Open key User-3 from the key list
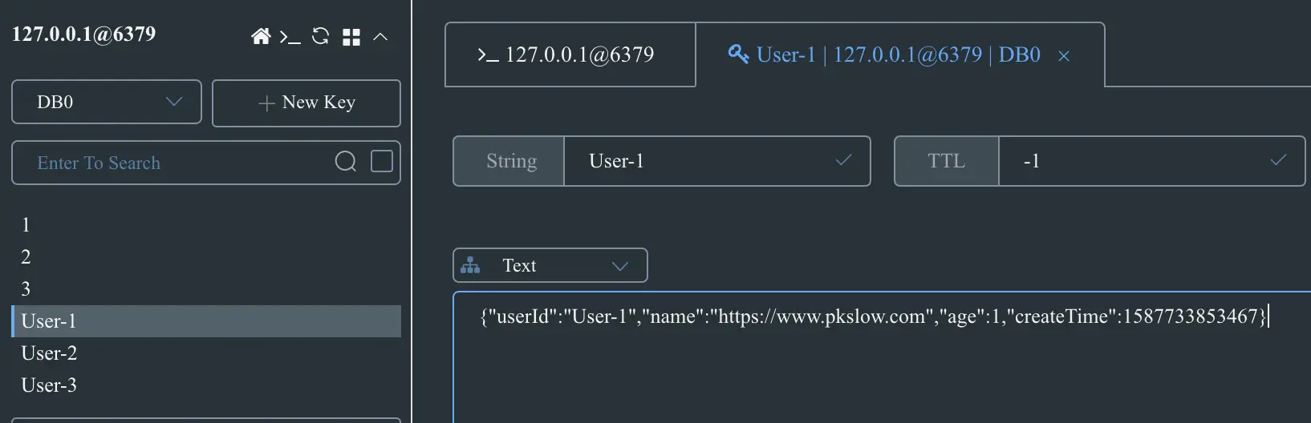The width and height of the screenshot is (1311, 423). (50, 385)
